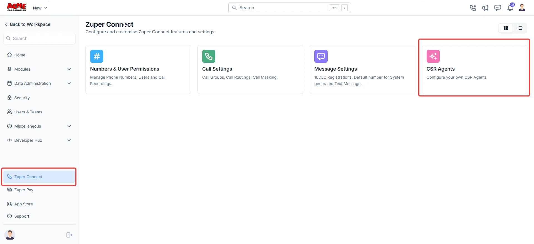
Task: Click 'Configure your own CSR Agents' description
Action: [456, 77]
